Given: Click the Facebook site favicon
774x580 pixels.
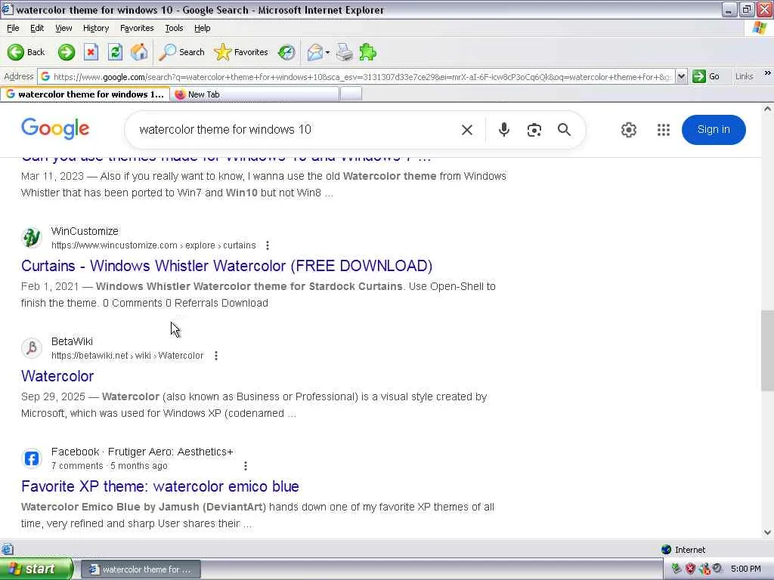Looking at the screenshot, I should 32,458.
